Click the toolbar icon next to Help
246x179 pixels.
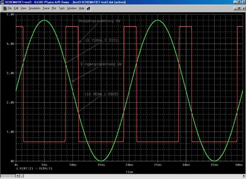click(x=88, y=9)
